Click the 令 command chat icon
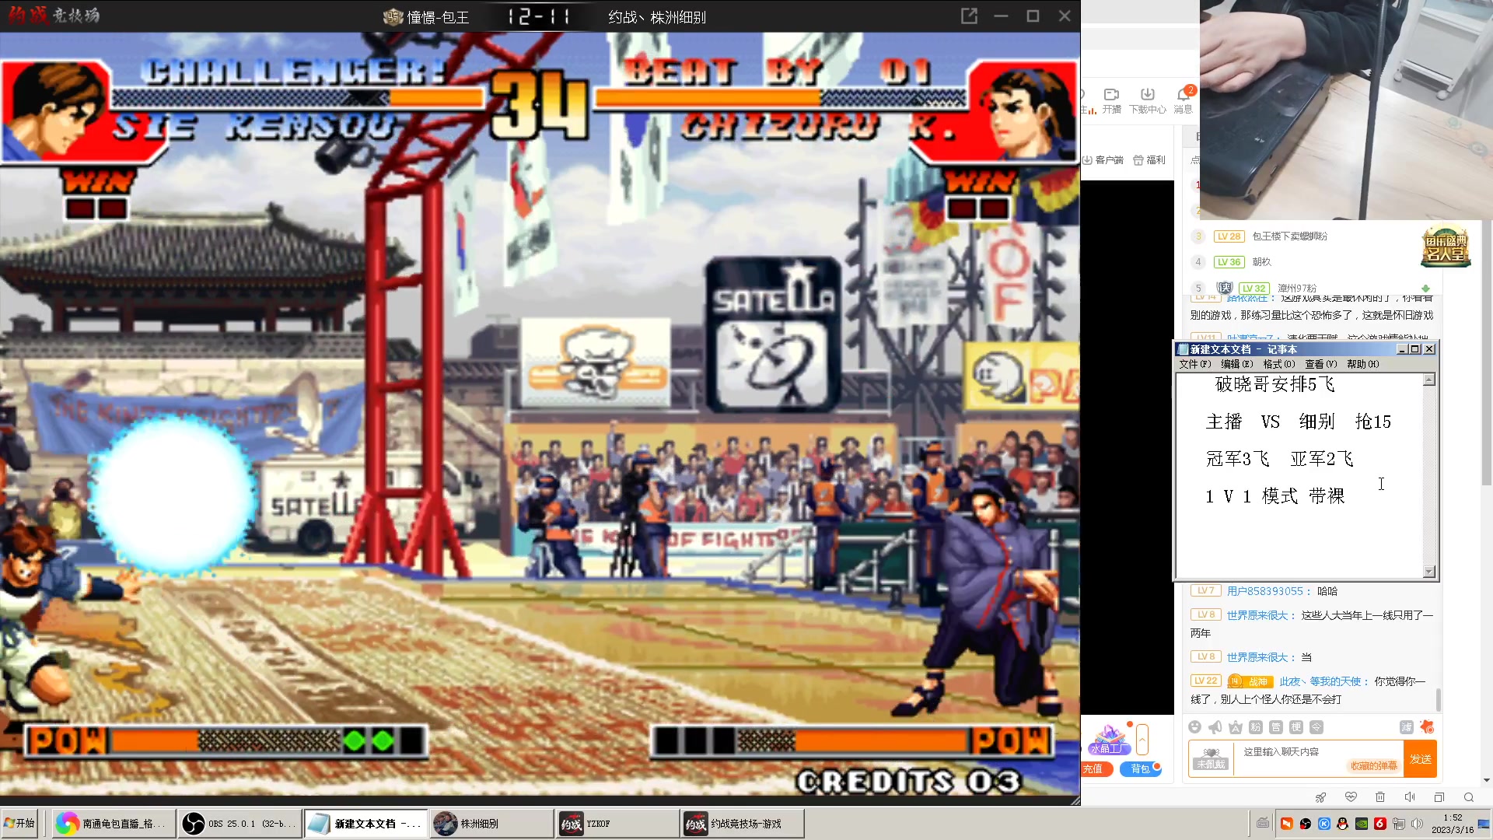Image resolution: width=1493 pixels, height=840 pixels. (1316, 727)
